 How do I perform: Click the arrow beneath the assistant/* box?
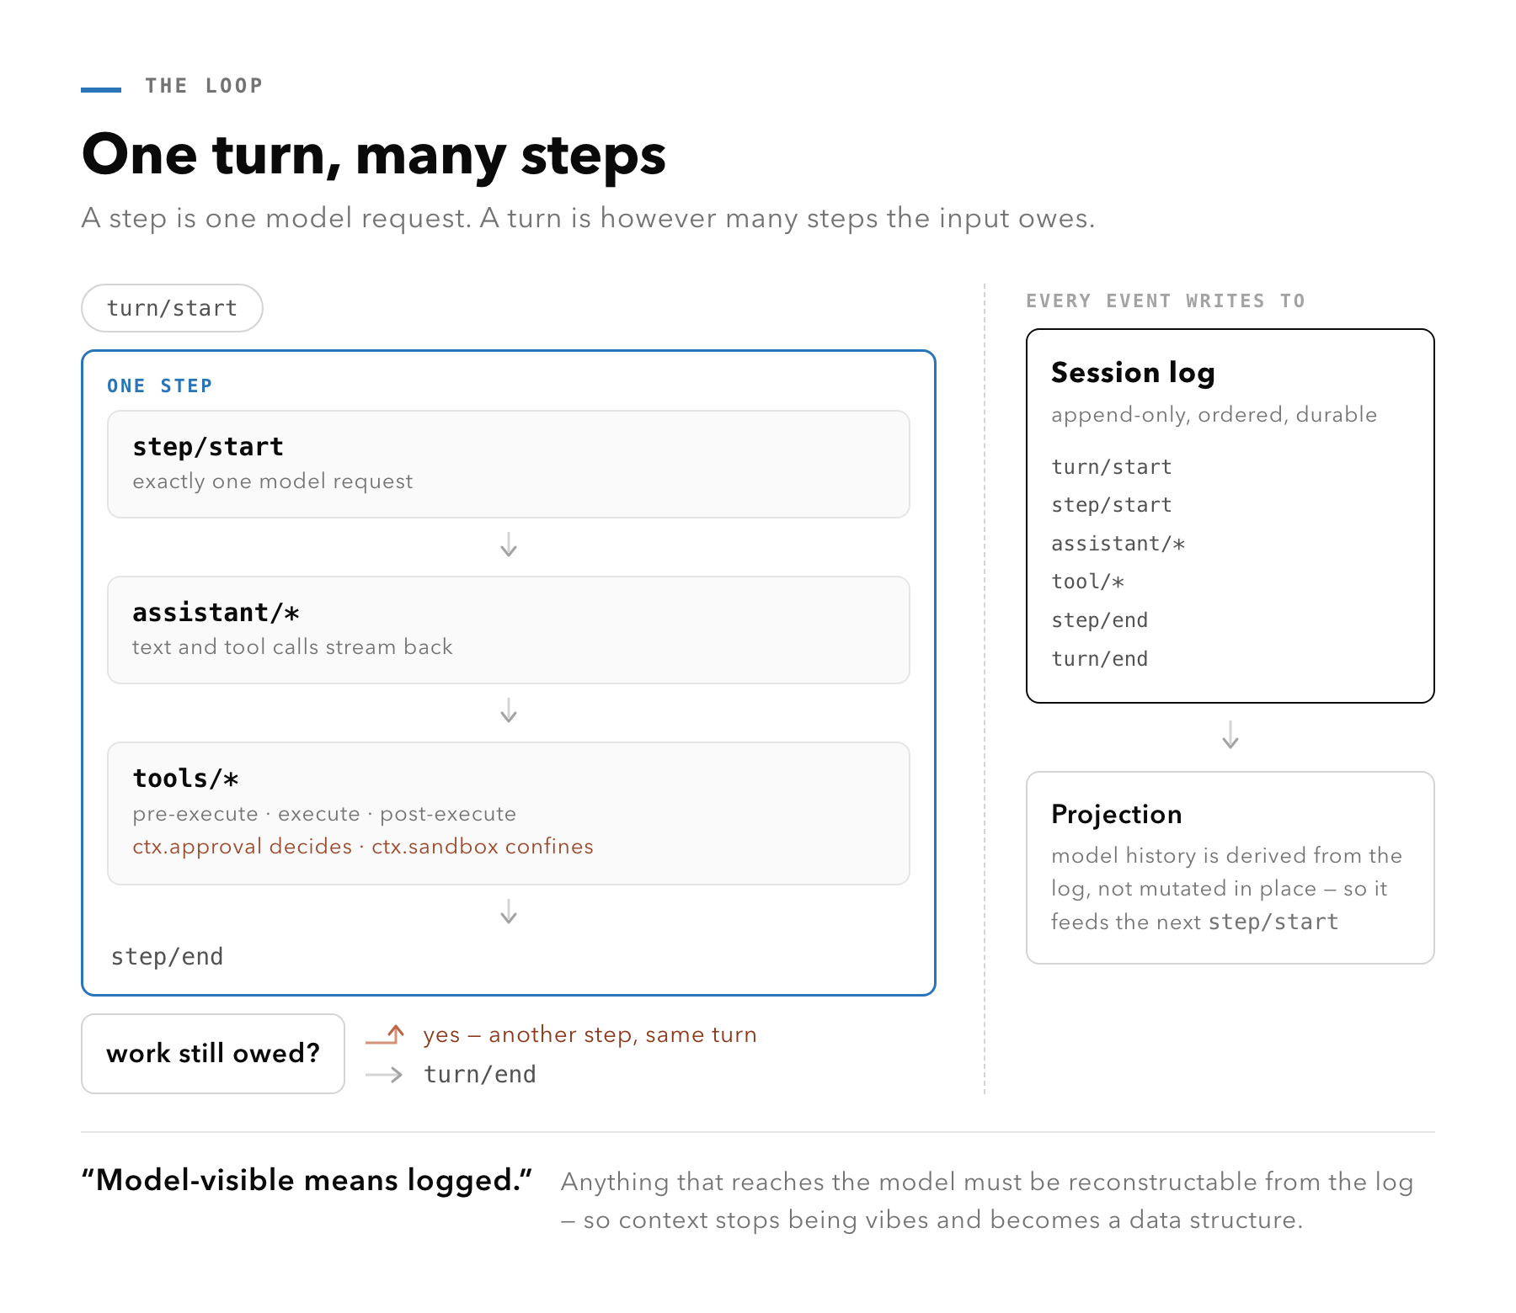[x=509, y=710]
